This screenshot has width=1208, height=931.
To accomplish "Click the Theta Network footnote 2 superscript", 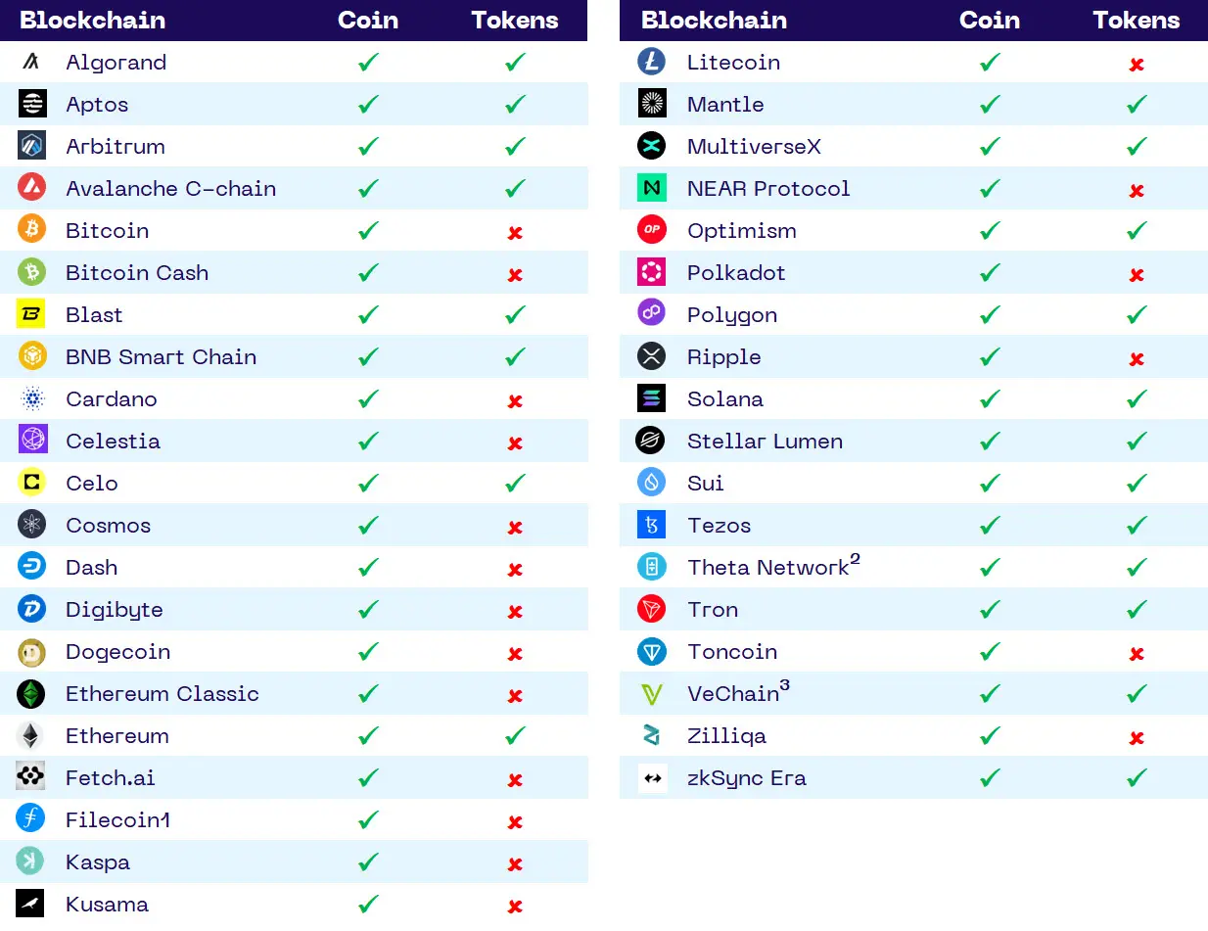I will click(x=855, y=559).
